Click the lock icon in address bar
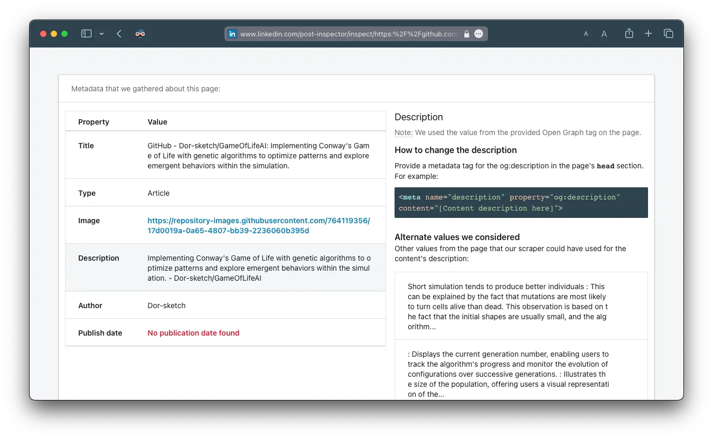Image resolution: width=713 pixels, height=439 pixels. coord(466,34)
